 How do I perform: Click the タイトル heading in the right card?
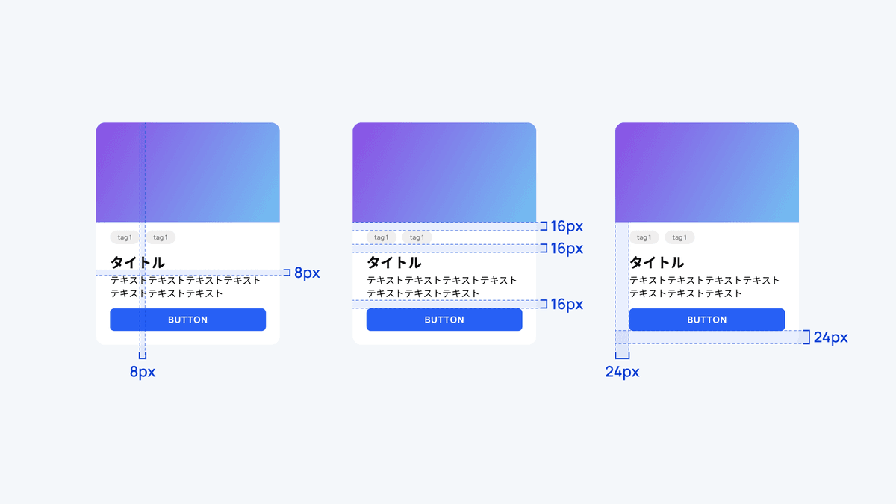click(657, 263)
